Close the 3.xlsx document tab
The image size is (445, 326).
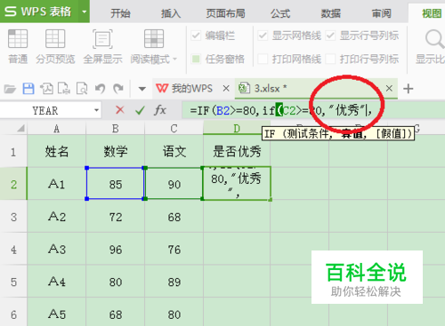click(389, 88)
